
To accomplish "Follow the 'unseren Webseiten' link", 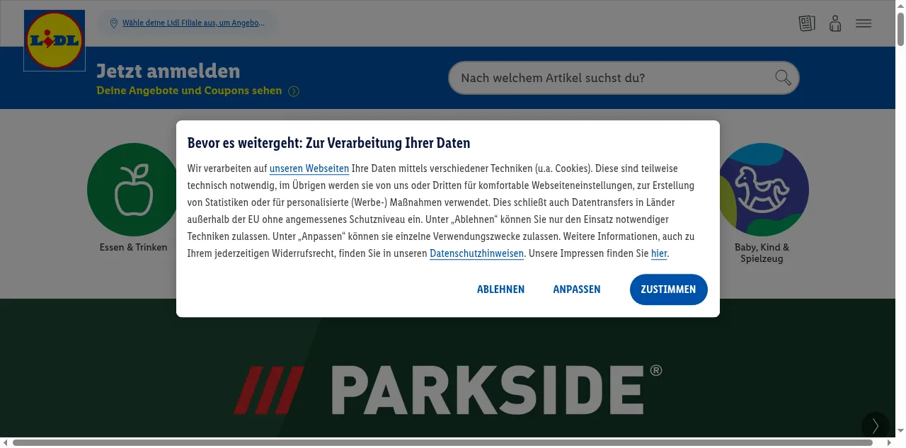I will pyautogui.click(x=309, y=168).
